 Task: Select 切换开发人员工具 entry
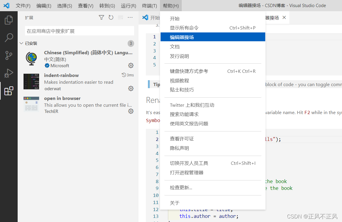[x=213, y=163]
